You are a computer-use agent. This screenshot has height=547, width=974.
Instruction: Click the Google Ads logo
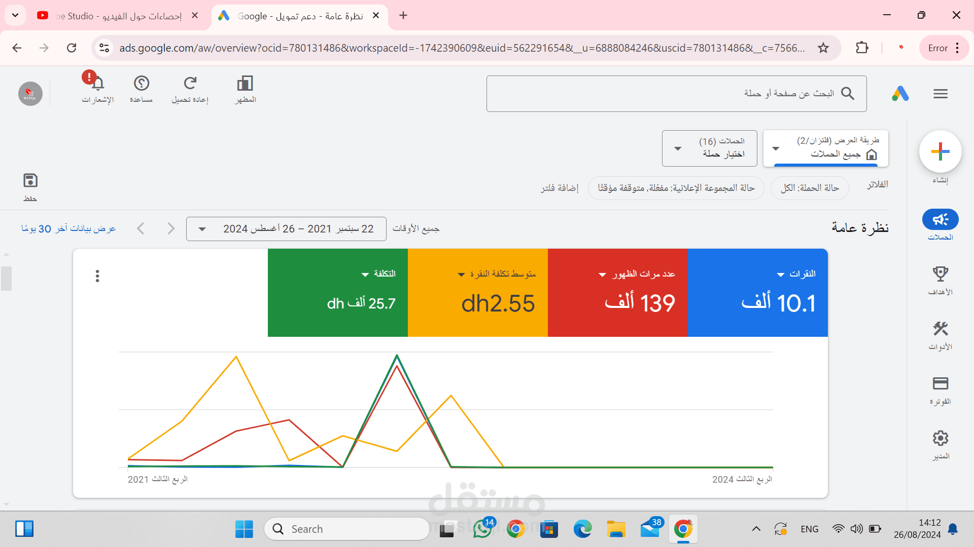coord(900,94)
